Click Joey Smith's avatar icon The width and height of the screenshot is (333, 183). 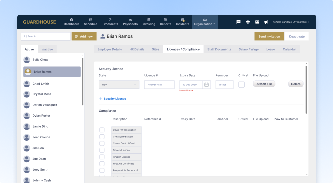[x=27, y=170]
